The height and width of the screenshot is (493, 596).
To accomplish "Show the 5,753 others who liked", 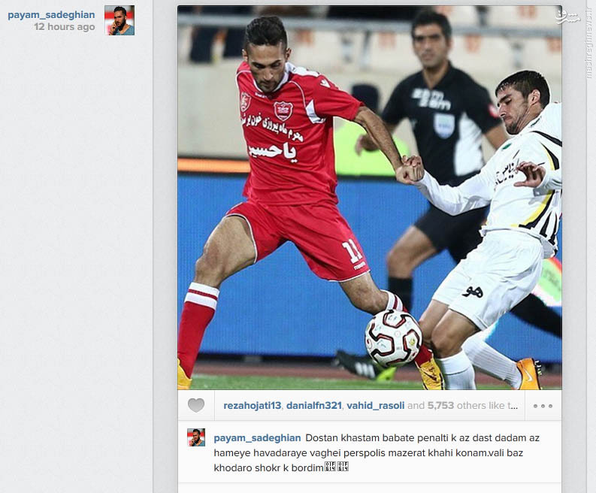I will click(440, 406).
